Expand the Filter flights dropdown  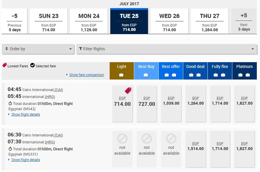[166, 49]
